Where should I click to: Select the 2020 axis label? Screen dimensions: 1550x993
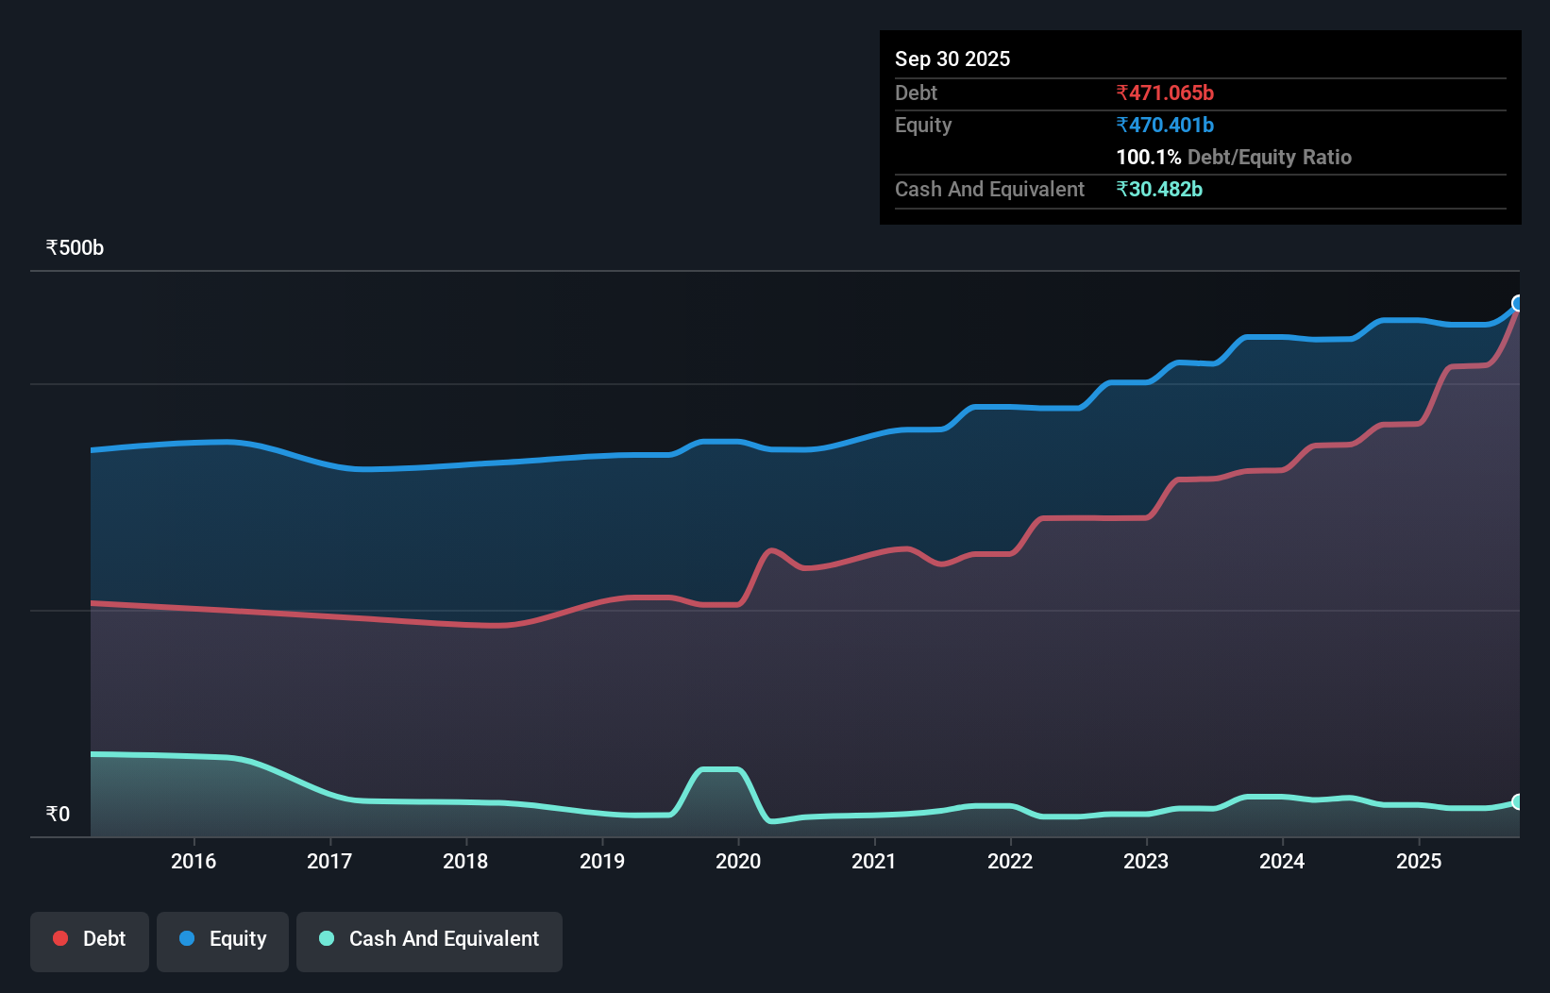[x=739, y=861]
